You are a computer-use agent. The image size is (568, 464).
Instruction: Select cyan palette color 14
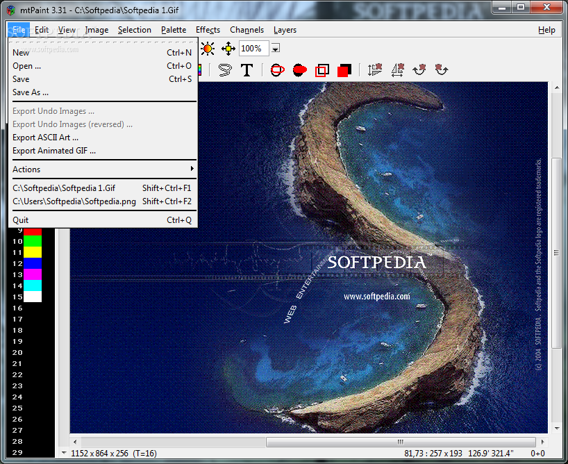tap(33, 285)
